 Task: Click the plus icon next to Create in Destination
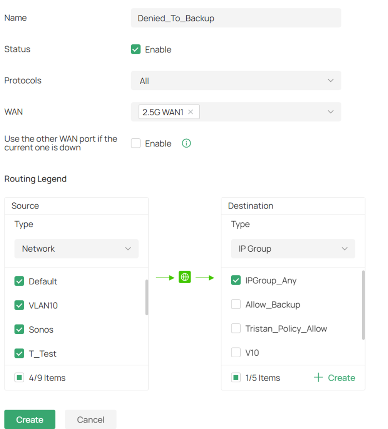coord(318,378)
